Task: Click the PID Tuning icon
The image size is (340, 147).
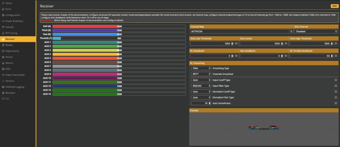Action: pyautogui.click(x=3, y=33)
